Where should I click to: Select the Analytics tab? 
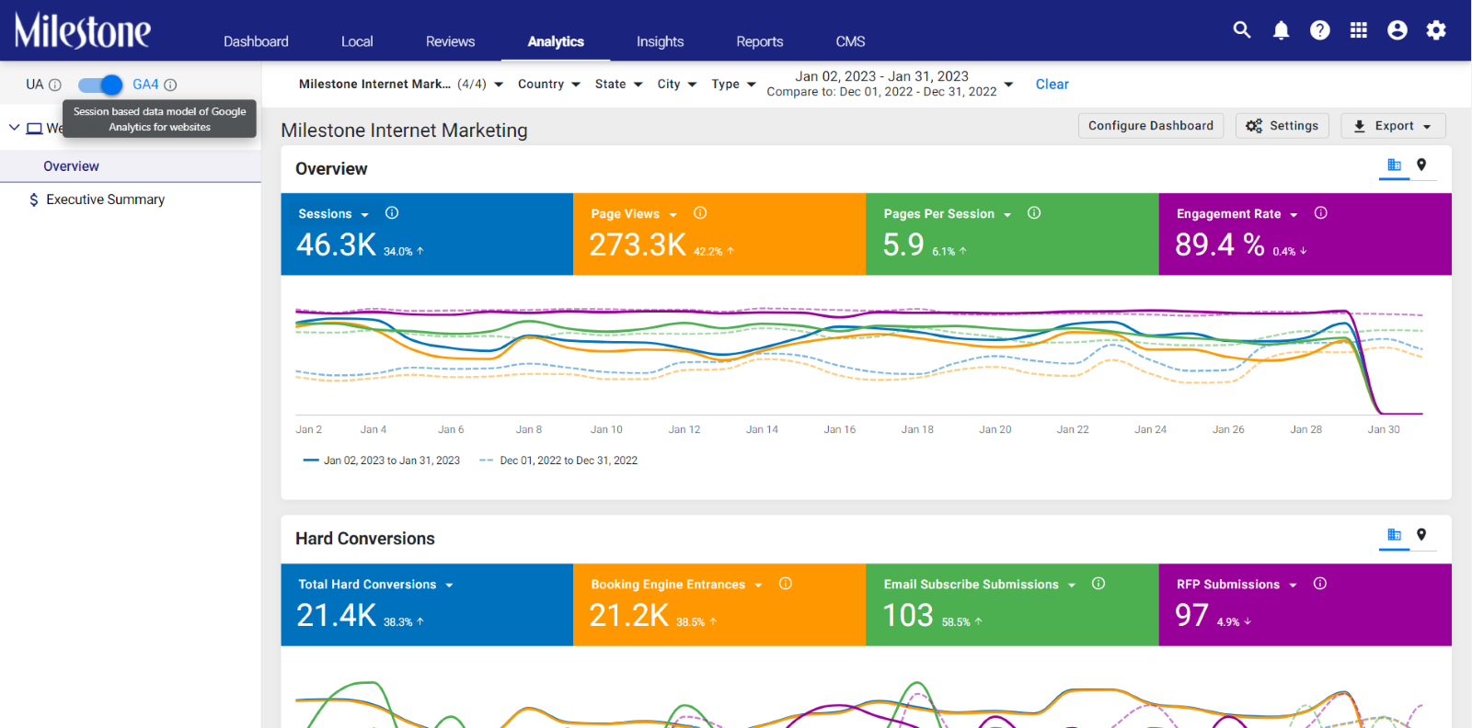(x=556, y=41)
